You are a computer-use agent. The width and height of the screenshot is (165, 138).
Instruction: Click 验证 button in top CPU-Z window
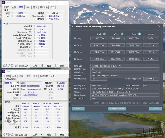[49, 66]
